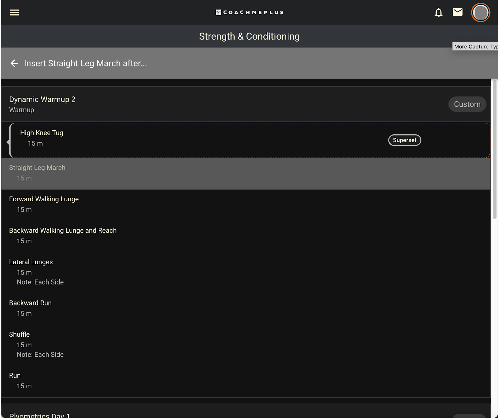This screenshot has width=498, height=418.
Task: Open the hamburger navigation menu
Action: point(14,12)
